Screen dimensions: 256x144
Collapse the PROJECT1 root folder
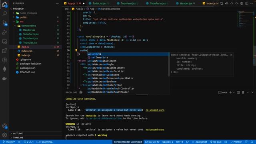tap(19, 9)
